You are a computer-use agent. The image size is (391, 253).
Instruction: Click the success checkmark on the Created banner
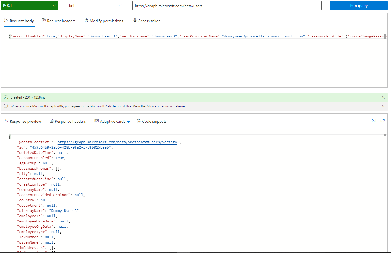click(6, 97)
